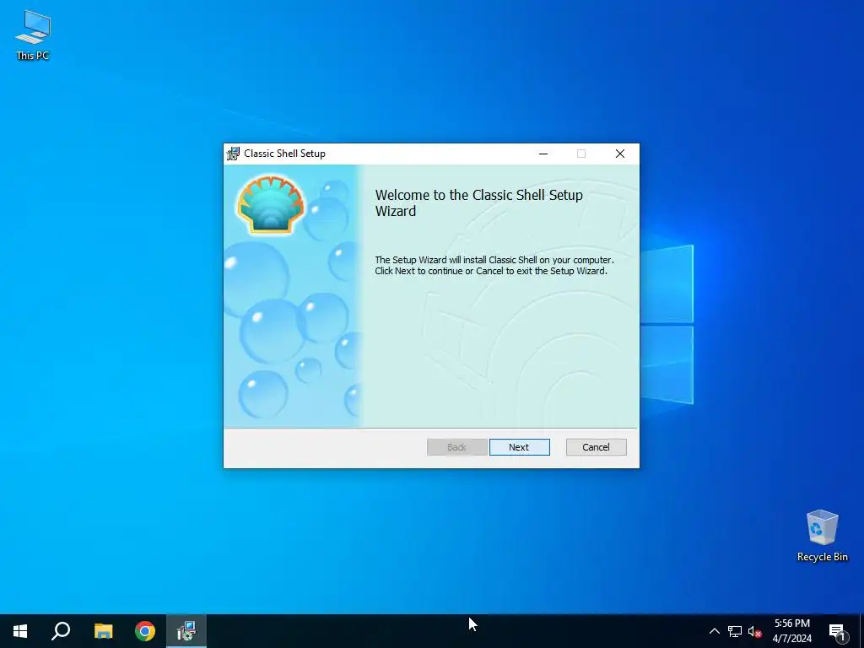Show hidden system tray icons
This screenshot has height=648, width=864.
click(x=714, y=631)
